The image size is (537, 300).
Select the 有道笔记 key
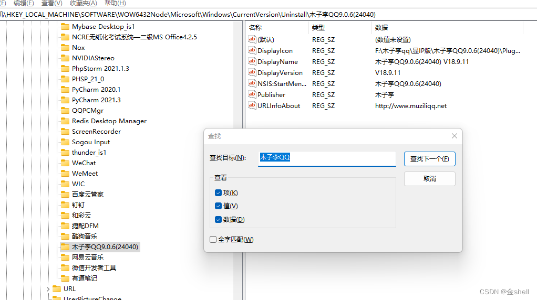[84, 278]
